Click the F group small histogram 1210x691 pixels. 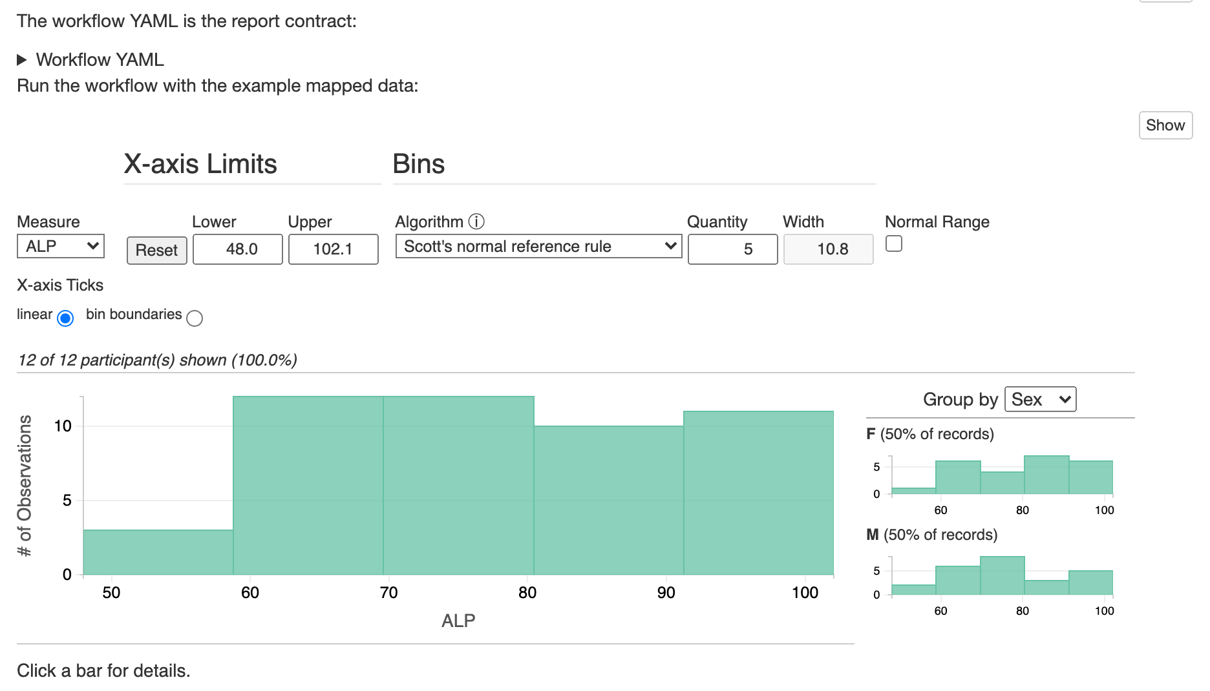1002,475
